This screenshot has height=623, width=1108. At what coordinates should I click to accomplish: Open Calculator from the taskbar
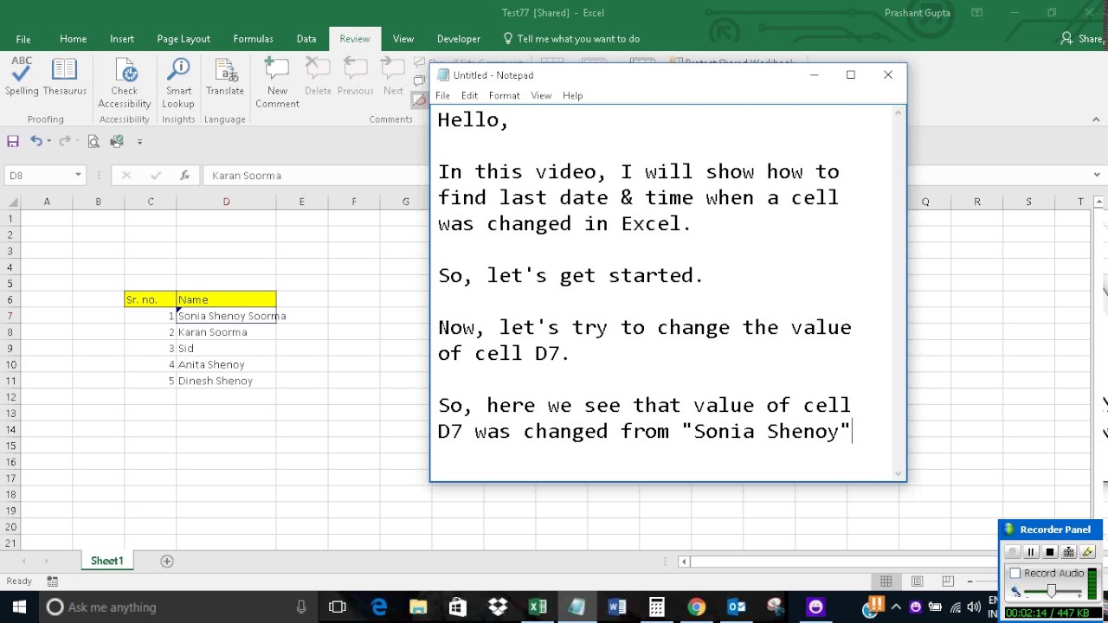(657, 607)
